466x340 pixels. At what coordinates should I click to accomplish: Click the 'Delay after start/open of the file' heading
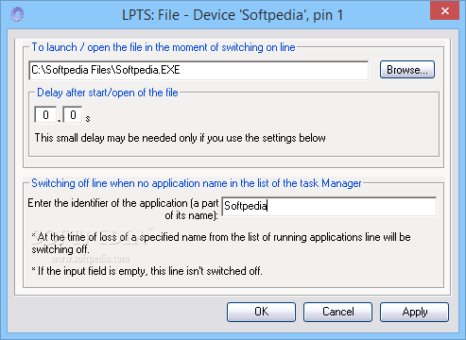pyautogui.click(x=108, y=93)
